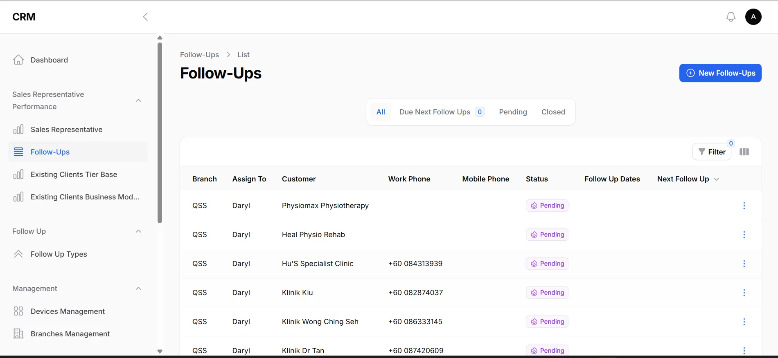Screen dimensions: 778x358
Task: Click the Status column header
Action: (x=537, y=179)
